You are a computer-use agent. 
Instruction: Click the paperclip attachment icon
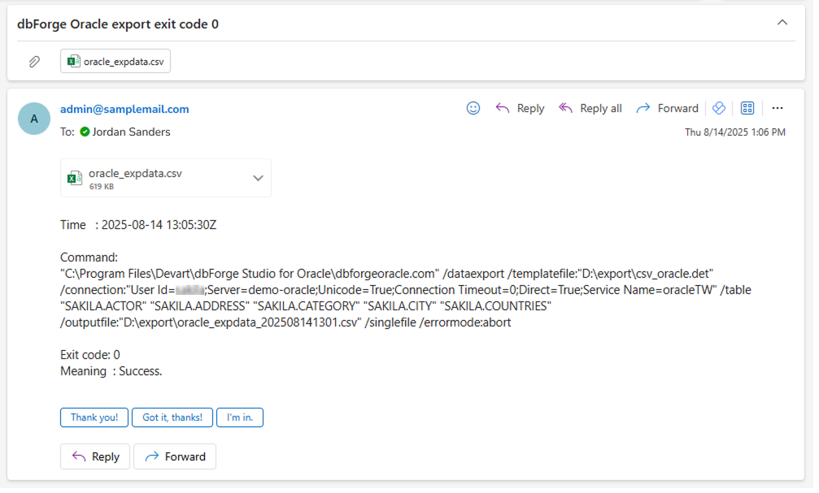click(33, 61)
